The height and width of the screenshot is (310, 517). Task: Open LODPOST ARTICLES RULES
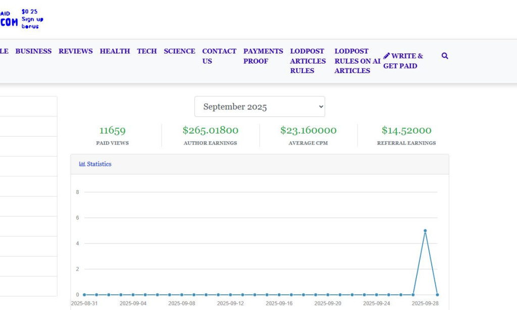pos(307,60)
